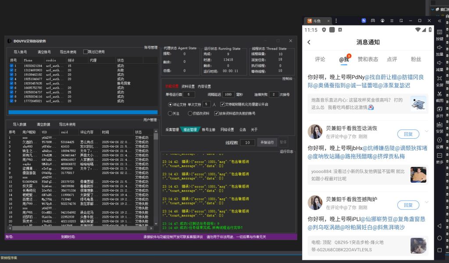The width and height of the screenshot is (449, 263).
Task: Open the 赞和表态 notification tab
Action: point(367,59)
